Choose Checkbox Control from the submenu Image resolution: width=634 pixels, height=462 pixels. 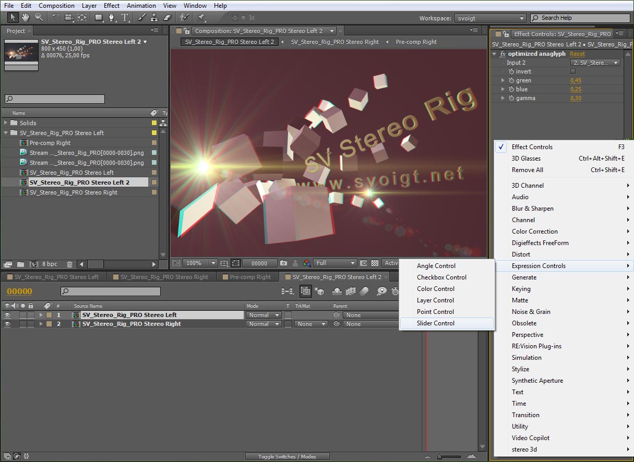pyautogui.click(x=447, y=277)
